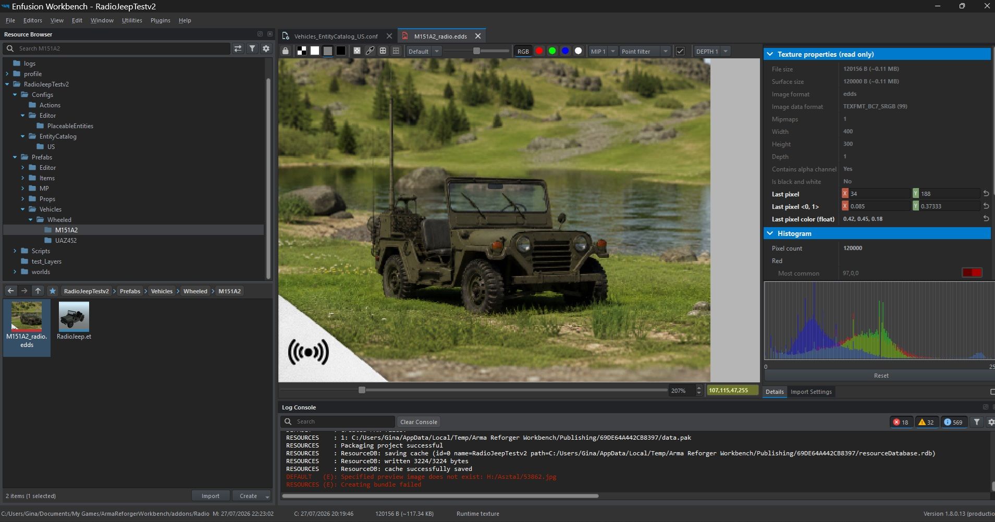Collapse the Texture properties section
The height and width of the screenshot is (522, 995).
click(770, 54)
